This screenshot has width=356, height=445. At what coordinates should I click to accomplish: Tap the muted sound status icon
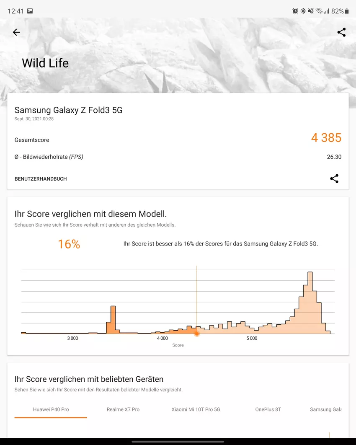[x=310, y=11]
